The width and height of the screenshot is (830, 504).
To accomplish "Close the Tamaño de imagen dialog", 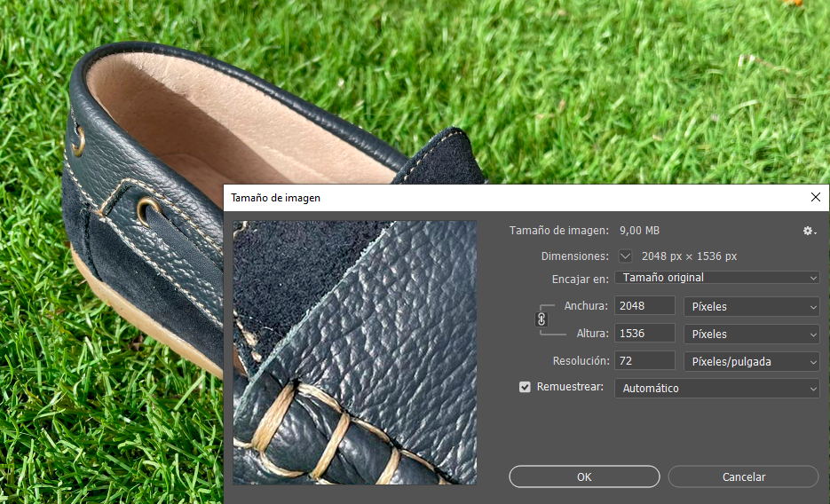I will (815, 197).
